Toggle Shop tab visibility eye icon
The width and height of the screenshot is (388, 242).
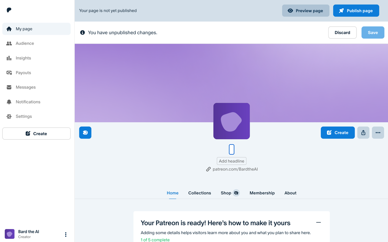click(236, 193)
